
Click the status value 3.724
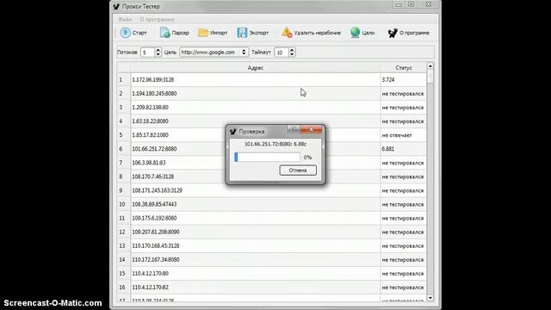(x=388, y=80)
